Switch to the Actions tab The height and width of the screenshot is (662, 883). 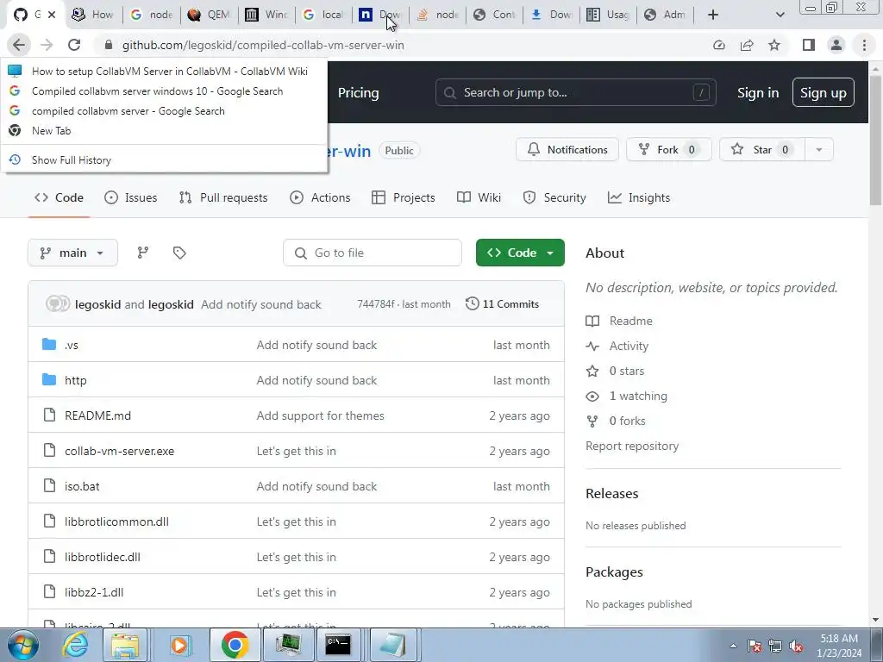320,197
